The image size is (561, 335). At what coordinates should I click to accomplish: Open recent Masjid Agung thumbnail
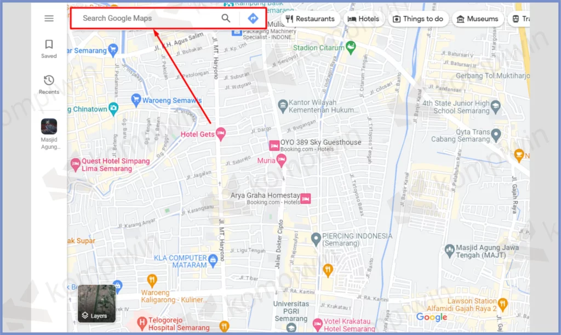point(49,126)
